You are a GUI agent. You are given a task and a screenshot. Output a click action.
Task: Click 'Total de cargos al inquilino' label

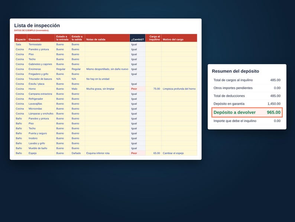pyautogui.click(x=233, y=80)
